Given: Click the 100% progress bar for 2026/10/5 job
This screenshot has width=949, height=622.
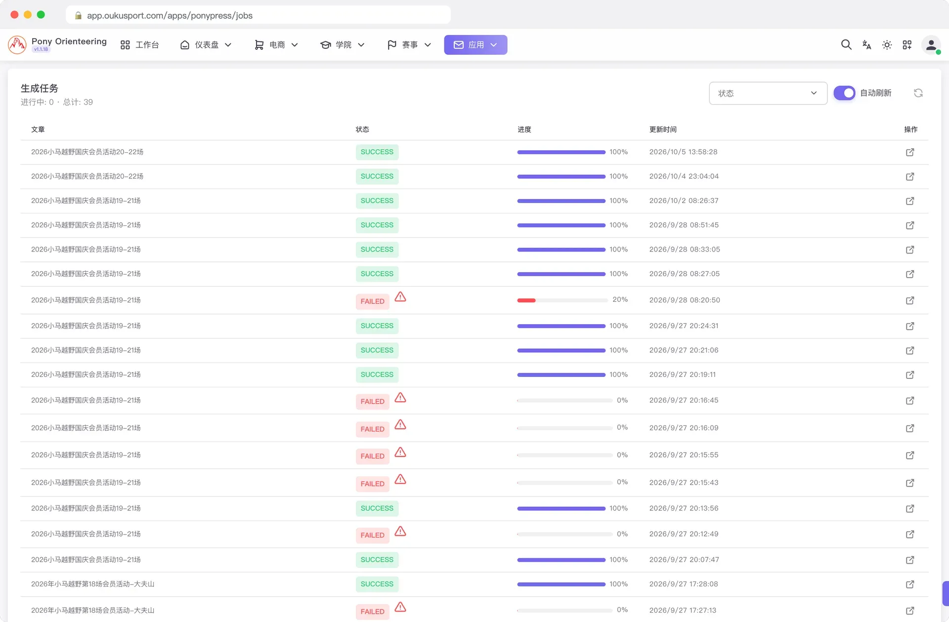Looking at the screenshot, I should tap(561, 152).
